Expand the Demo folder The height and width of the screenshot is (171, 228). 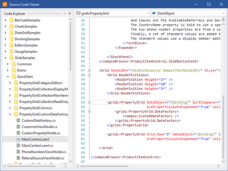(x=8, y=70)
